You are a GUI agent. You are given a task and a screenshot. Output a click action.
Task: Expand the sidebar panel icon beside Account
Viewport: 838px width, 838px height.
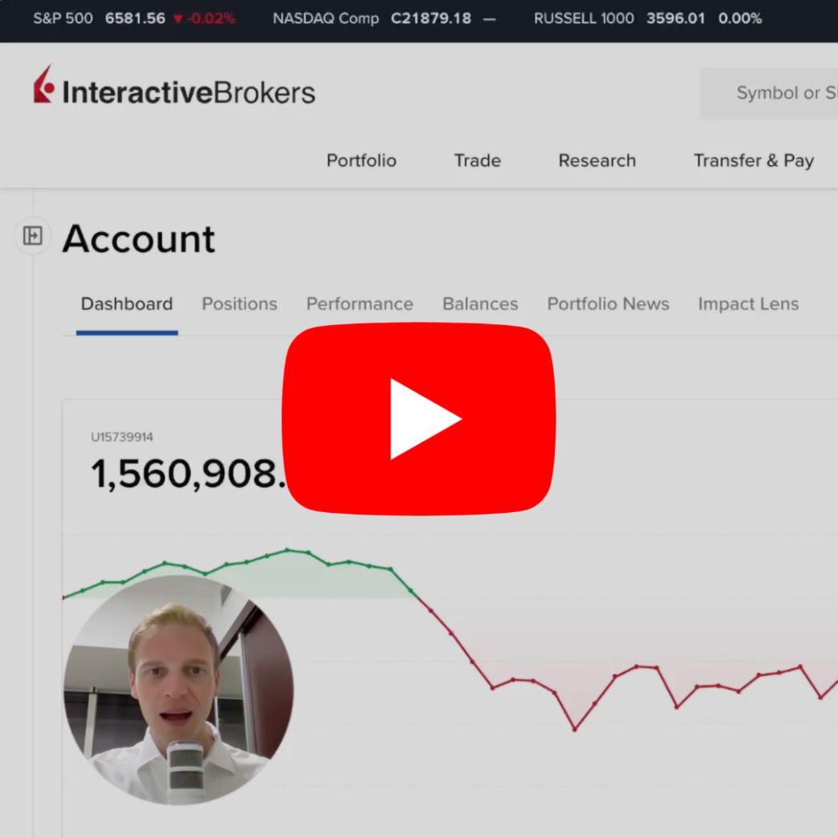(33, 236)
